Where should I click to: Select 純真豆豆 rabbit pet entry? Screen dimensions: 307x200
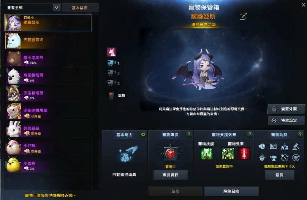(48, 129)
